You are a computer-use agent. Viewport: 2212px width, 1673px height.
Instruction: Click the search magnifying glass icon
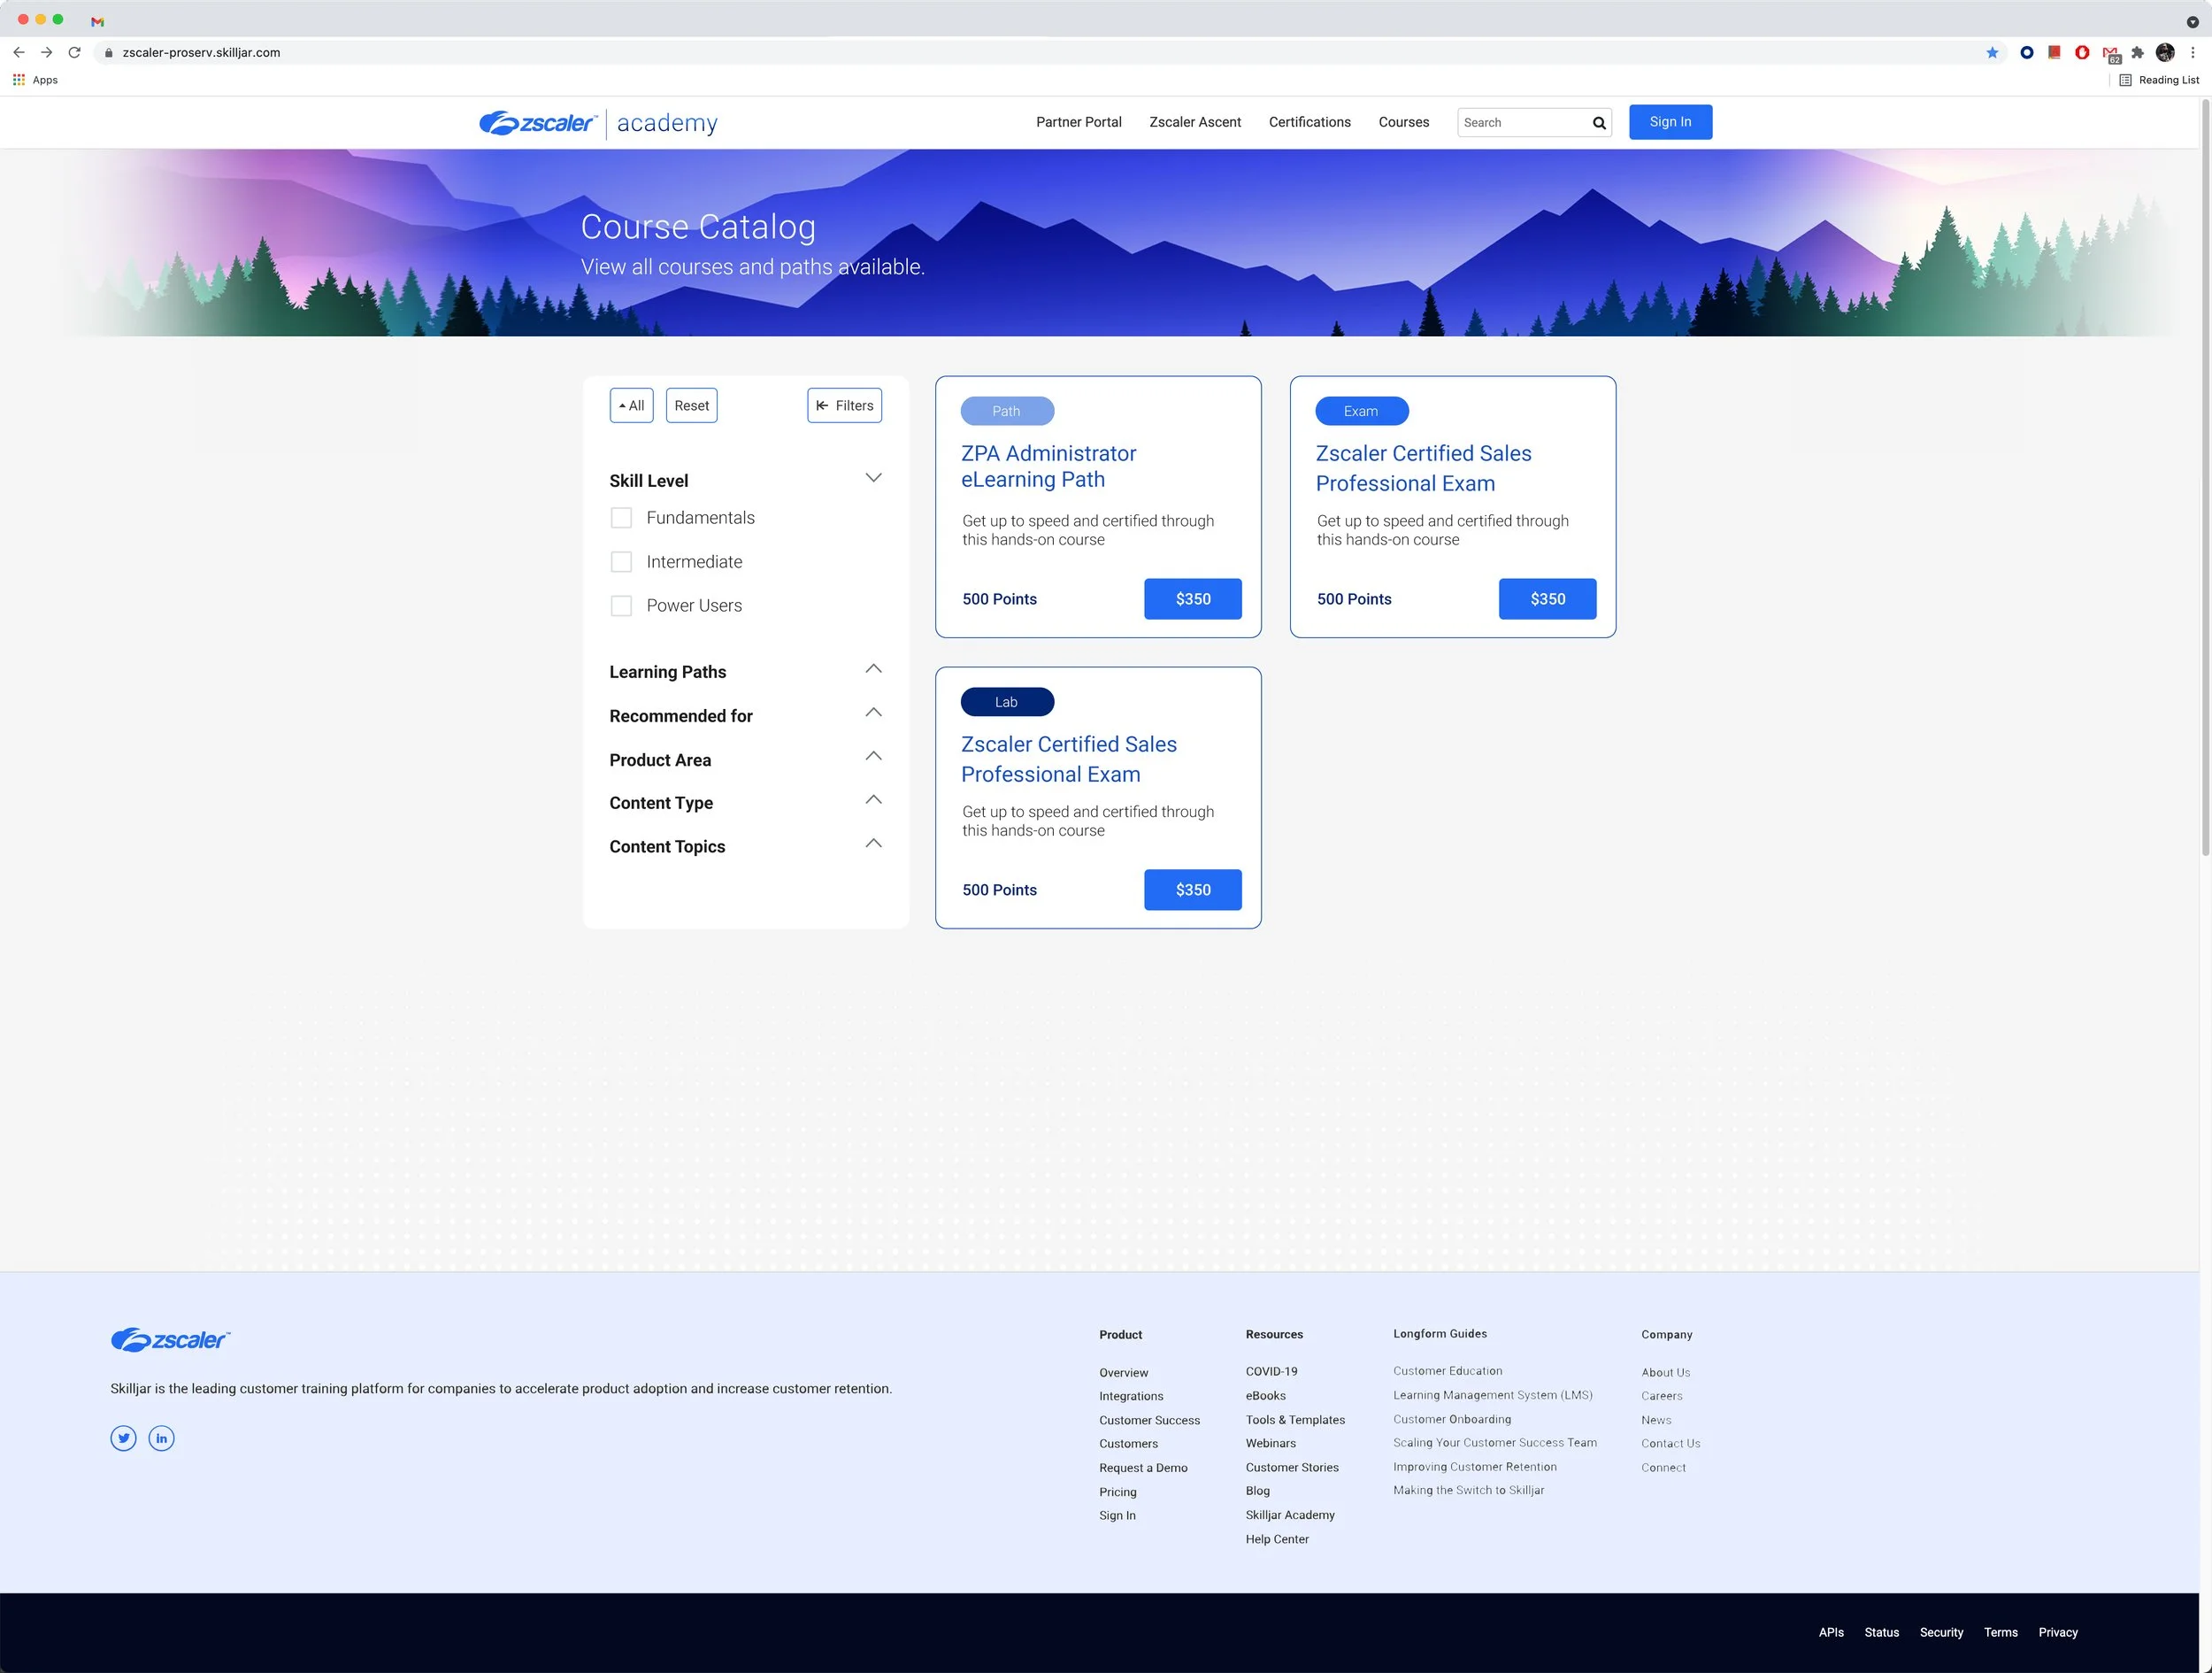1598,122
